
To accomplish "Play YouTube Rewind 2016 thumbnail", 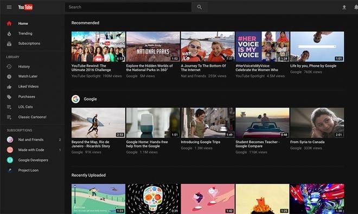I will click(x=98, y=46).
